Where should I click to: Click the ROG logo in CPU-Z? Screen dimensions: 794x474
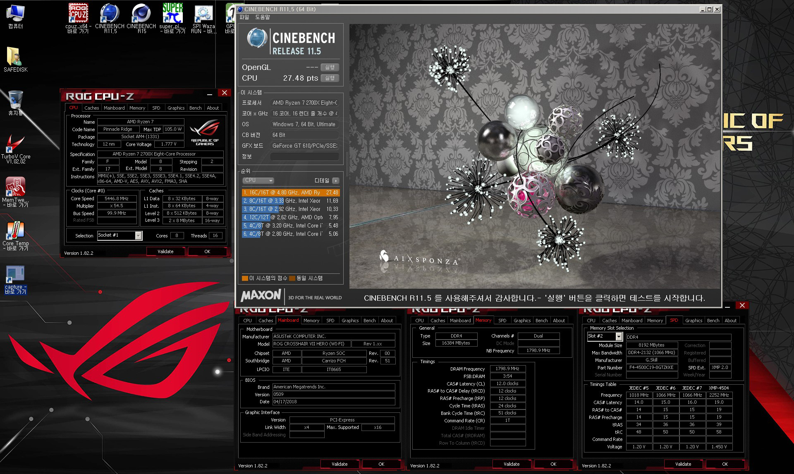(205, 132)
